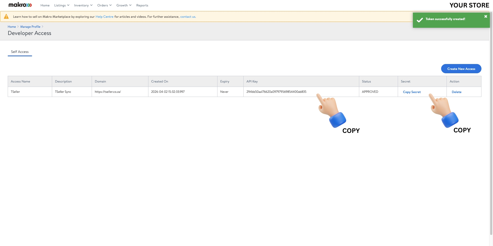
Task: Navigate to Home in the navigation bar
Action: click(x=45, y=5)
